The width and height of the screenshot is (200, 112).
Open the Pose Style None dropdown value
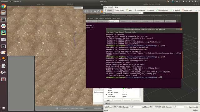124,96
